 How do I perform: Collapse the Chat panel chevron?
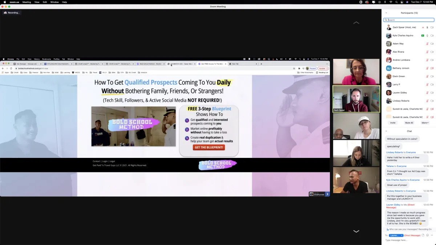pos(386,131)
